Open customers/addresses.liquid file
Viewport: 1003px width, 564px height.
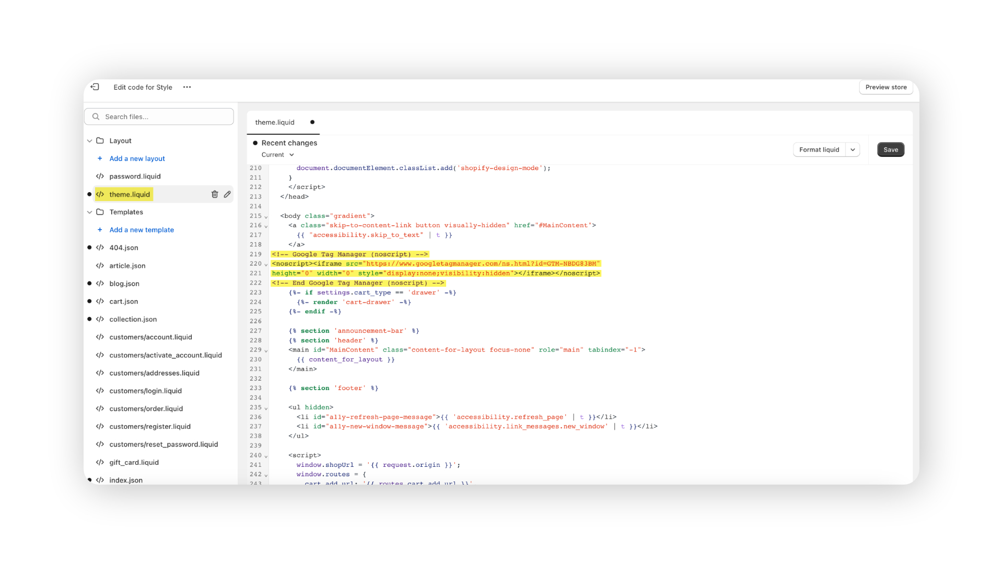click(x=155, y=373)
